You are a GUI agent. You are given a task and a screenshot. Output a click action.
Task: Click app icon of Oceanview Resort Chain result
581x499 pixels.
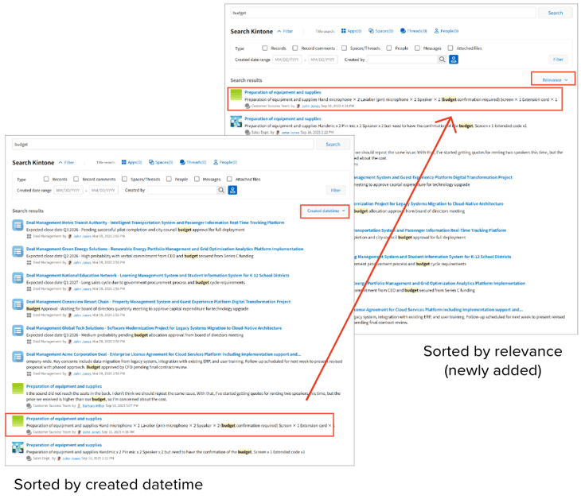point(18,304)
